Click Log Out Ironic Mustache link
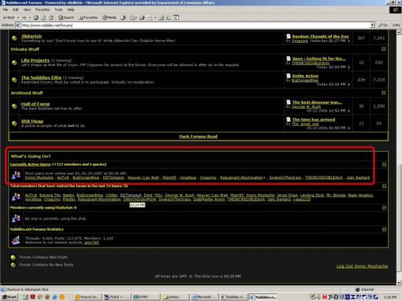 362,266
